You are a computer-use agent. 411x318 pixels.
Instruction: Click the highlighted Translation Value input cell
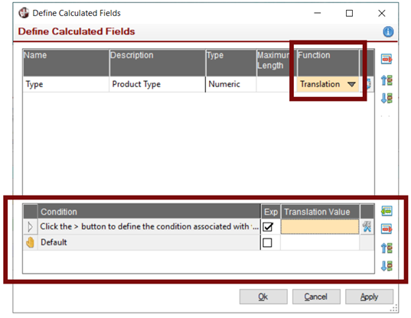click(320, 227)
